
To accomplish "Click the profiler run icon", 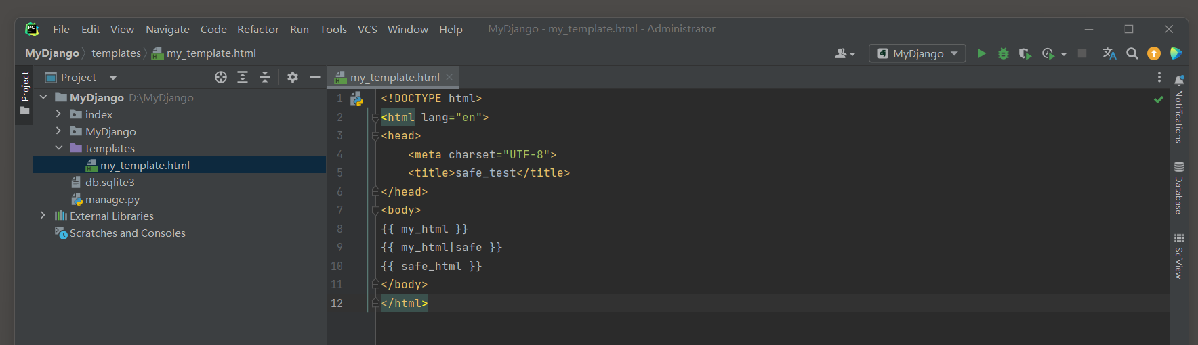I will tap(1048, 53).
